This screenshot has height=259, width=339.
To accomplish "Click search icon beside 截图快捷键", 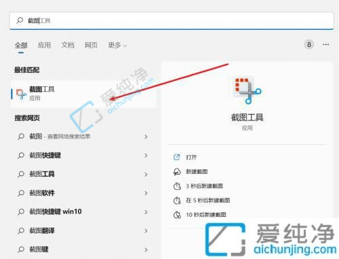I will coord(21,156).
